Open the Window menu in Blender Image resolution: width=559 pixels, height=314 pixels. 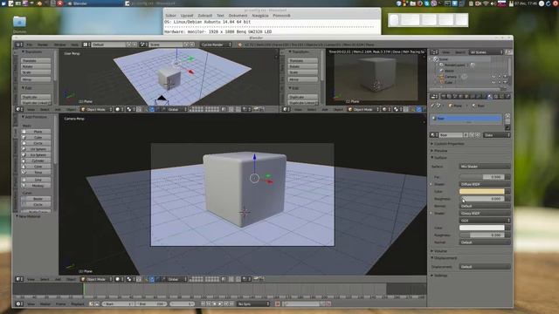tap(60, 44)
